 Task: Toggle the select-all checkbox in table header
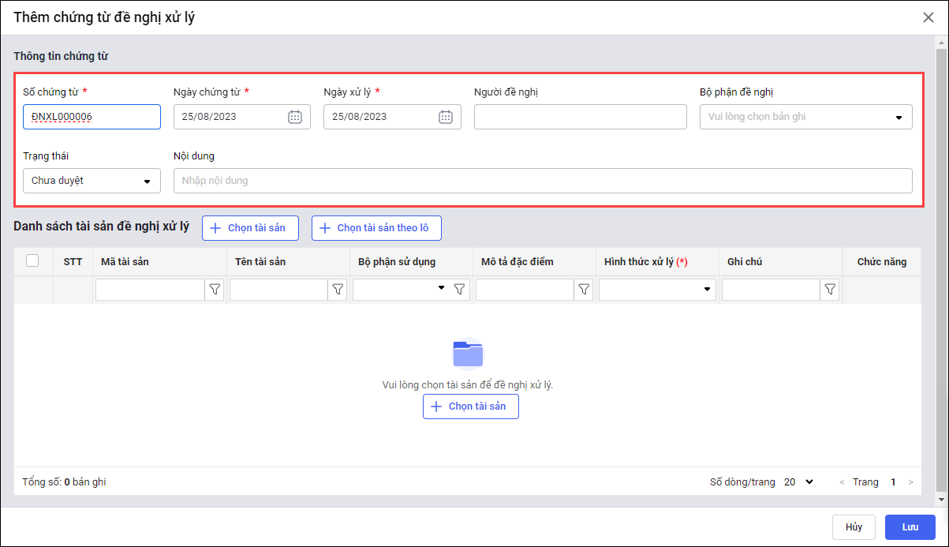pos(32,260)
